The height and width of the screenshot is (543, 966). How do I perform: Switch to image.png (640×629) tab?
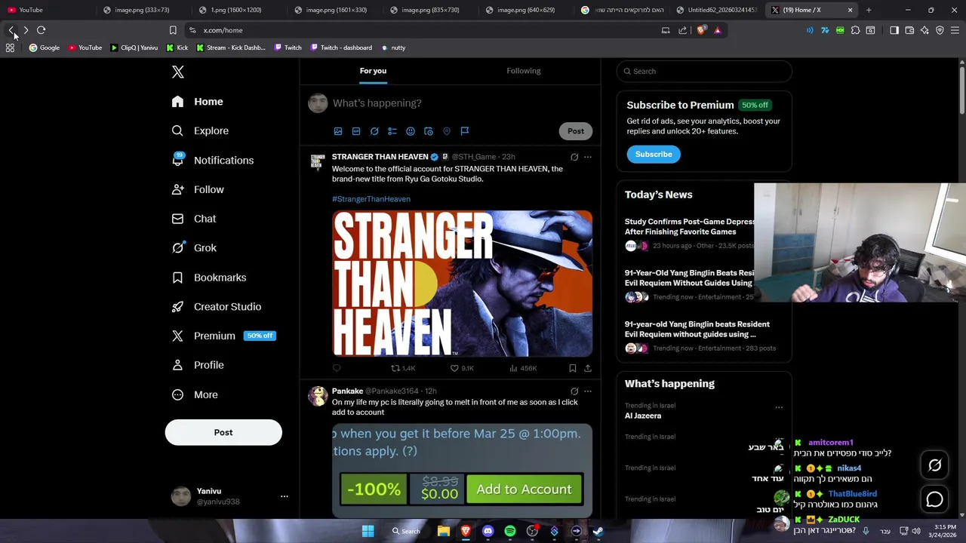click(525, 10)
